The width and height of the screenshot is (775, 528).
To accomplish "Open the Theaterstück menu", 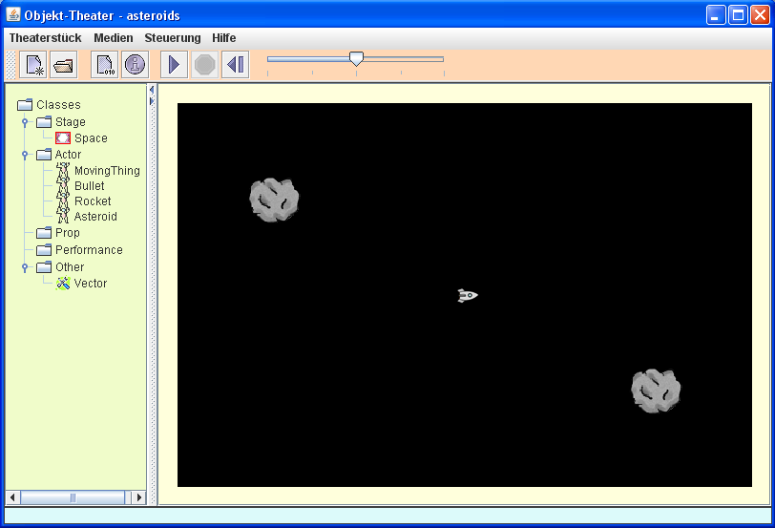I will point(45,38).
